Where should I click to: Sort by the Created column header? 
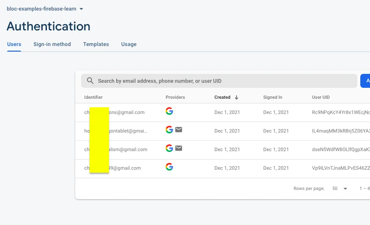coord(222,98)
